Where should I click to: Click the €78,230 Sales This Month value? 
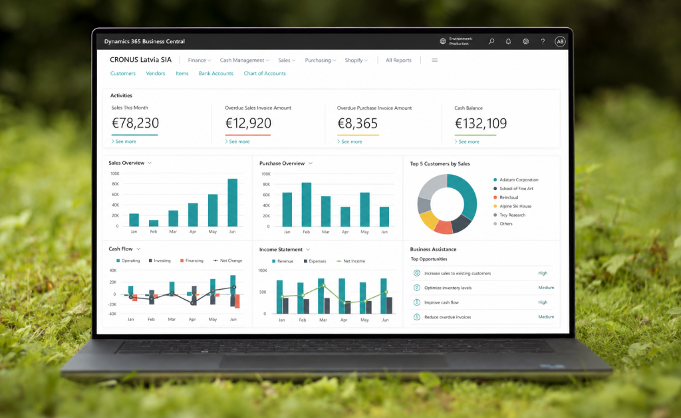pos(135,123)
